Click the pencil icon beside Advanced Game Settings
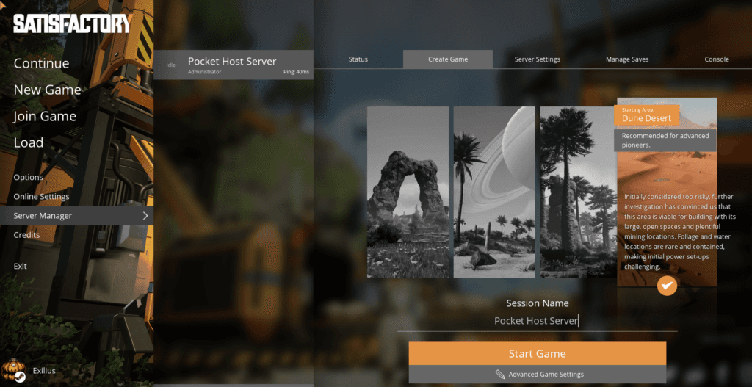The image size is (752, 387). (x=499, y=374)
